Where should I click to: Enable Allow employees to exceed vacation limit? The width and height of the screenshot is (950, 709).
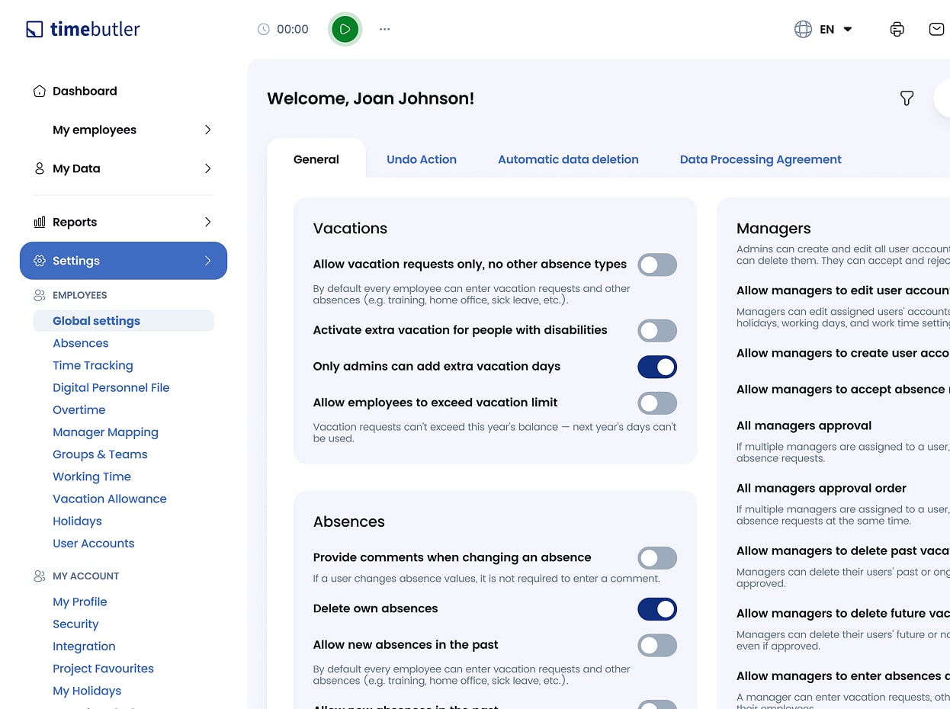pos(656,403)
